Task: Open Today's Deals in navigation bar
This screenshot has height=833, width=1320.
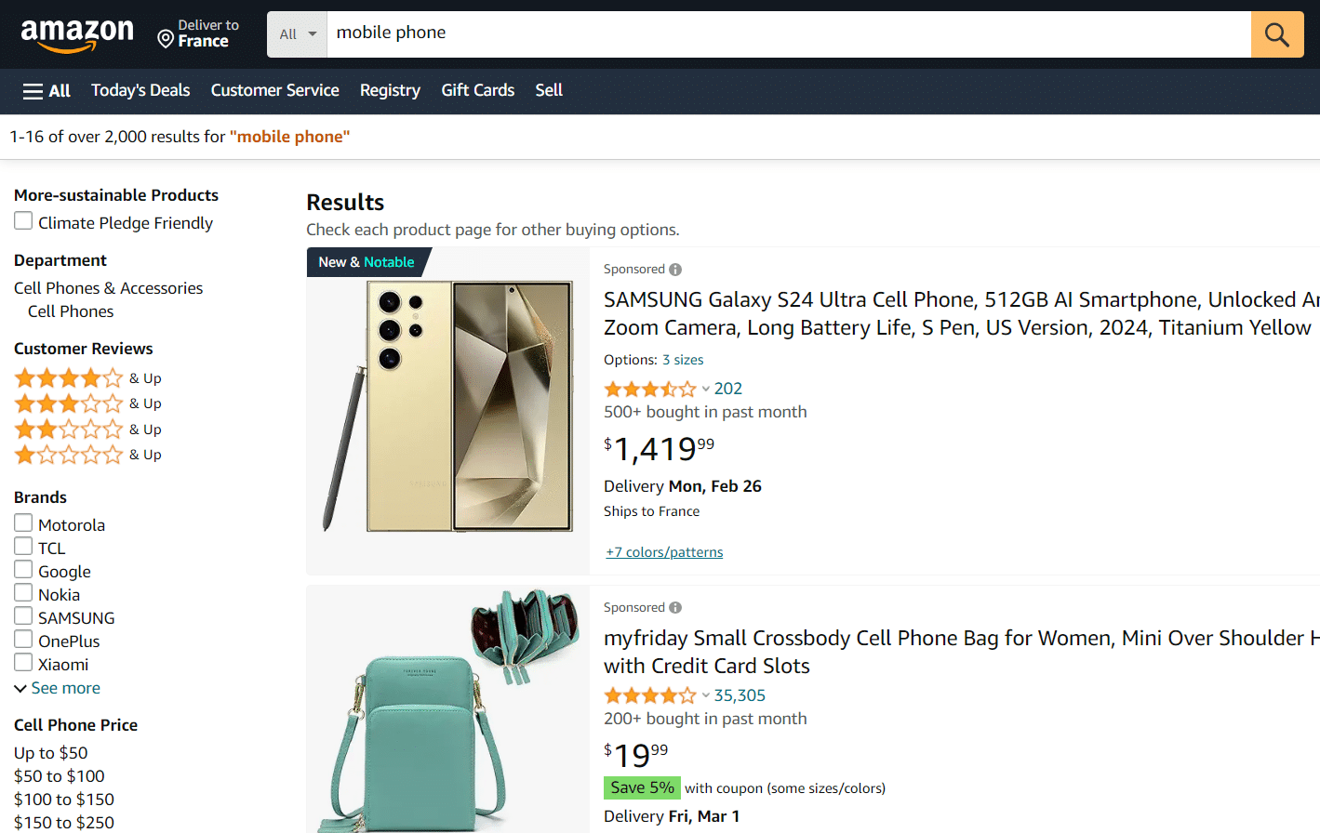Action: pyautogui.click(x=140, y=90)
